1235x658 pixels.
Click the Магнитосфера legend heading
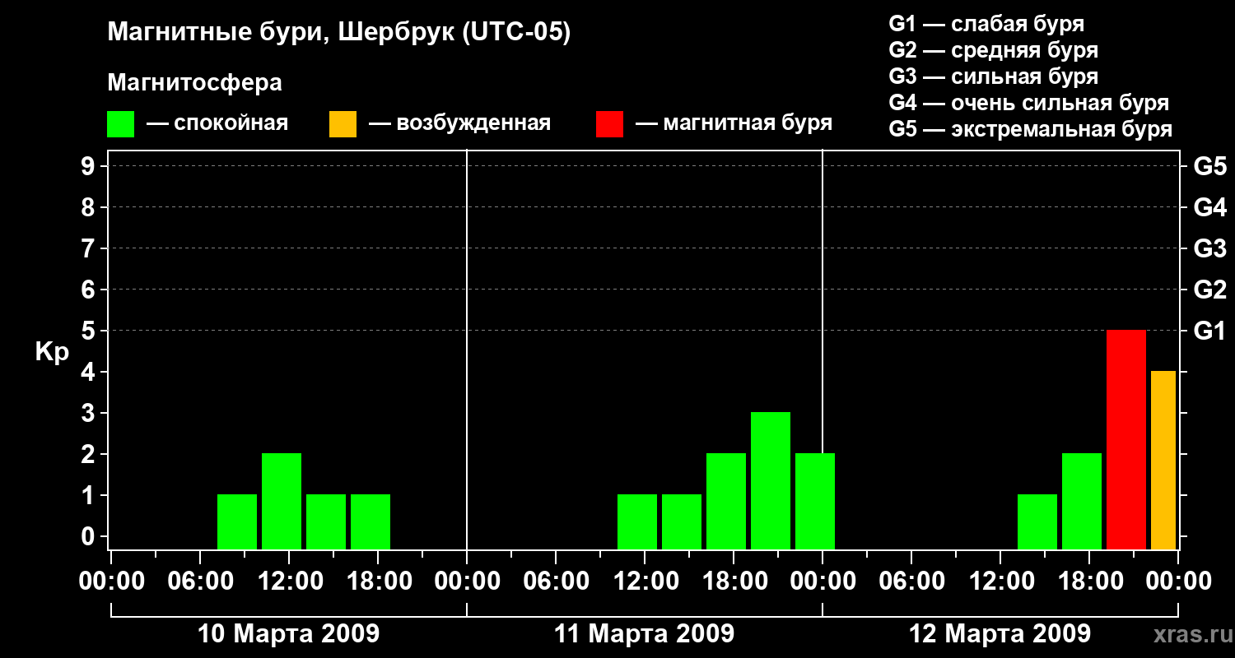point(194,83)
